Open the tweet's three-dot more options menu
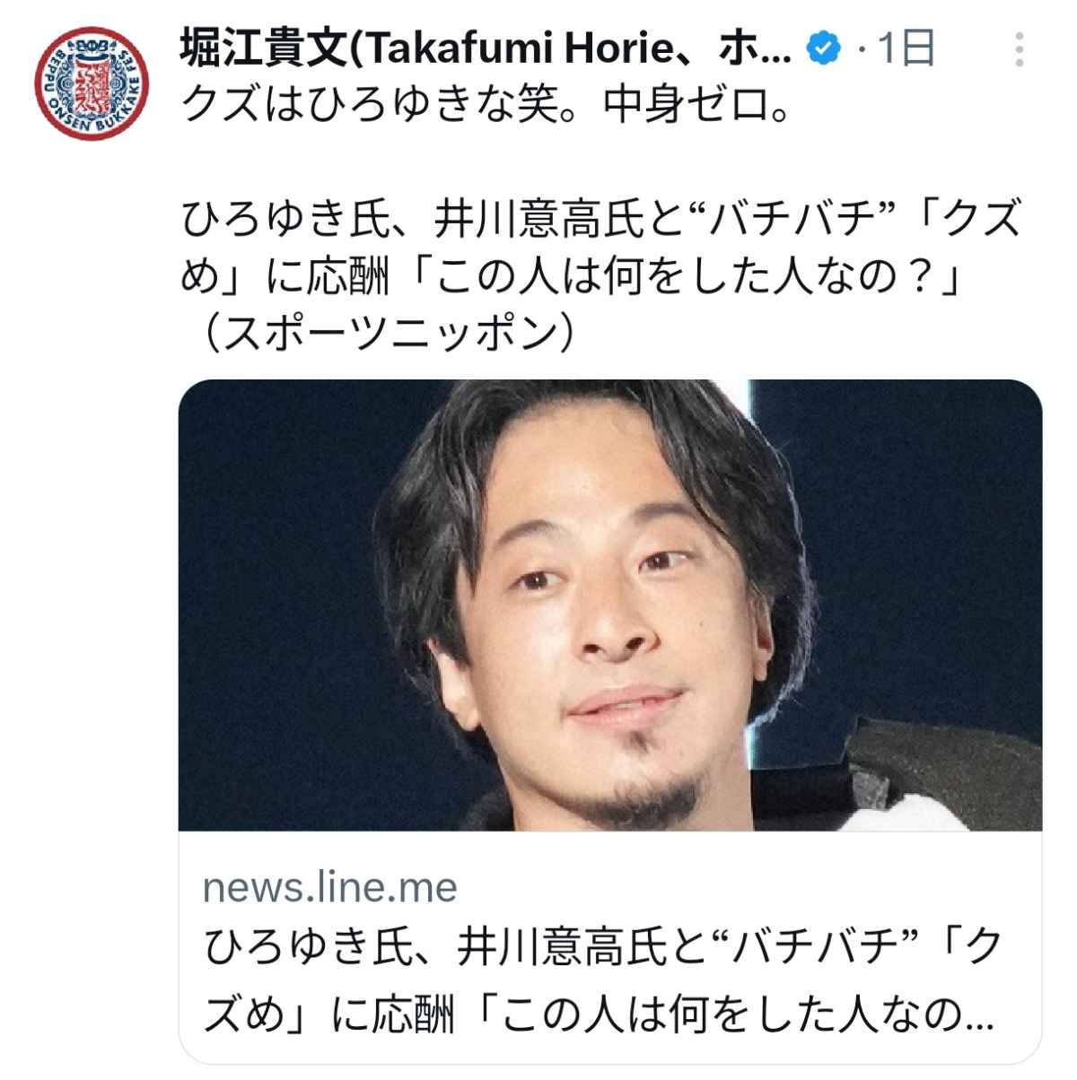This screenshot has width=1077, height=1080. point(1018,50)
